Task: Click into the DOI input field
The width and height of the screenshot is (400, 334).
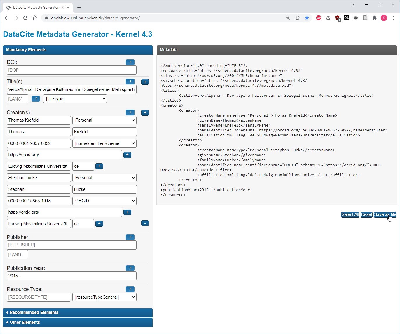Action: [71, 70]
